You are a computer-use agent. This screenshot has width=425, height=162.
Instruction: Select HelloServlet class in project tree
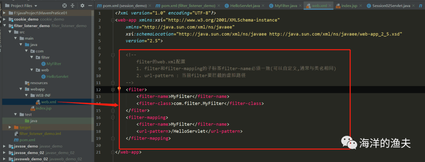55,77
